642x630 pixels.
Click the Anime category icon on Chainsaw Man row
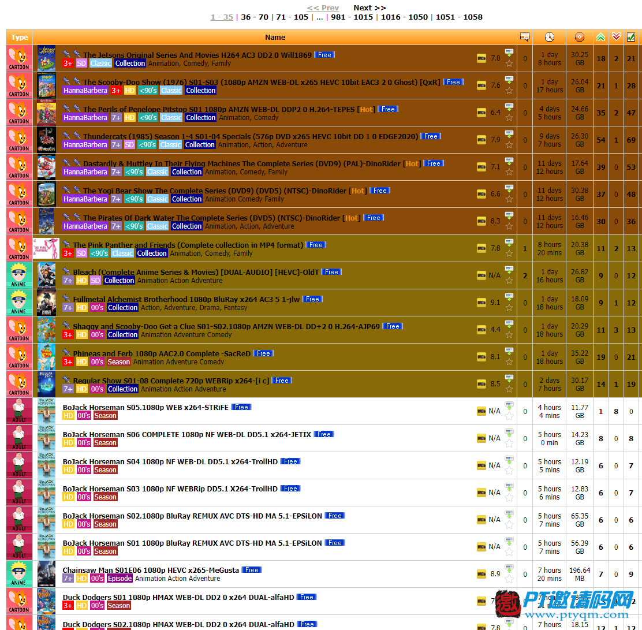pyautogui.click(x=19, y=574)
